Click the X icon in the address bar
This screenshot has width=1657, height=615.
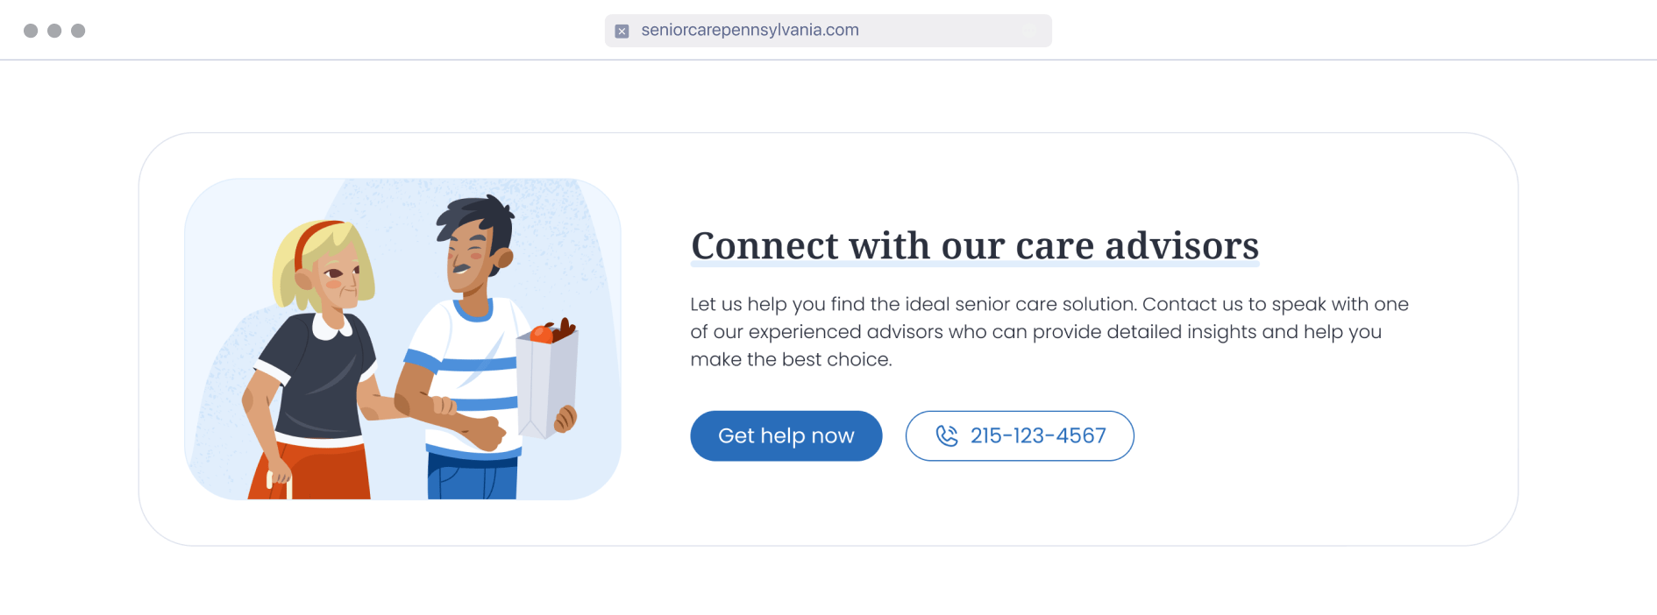pos(622,31)
